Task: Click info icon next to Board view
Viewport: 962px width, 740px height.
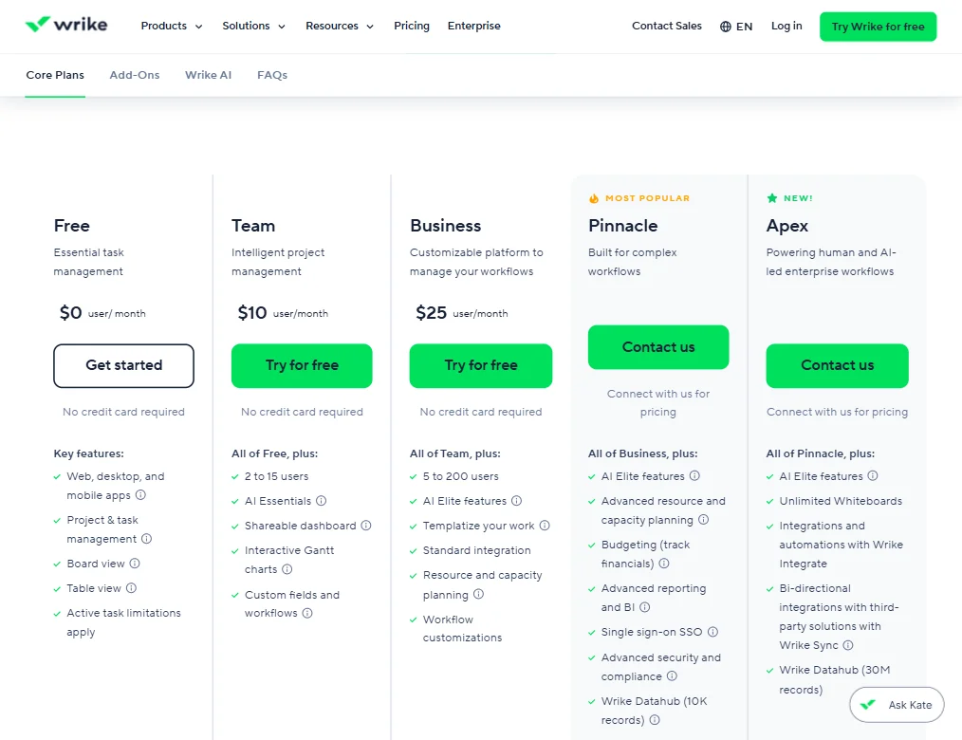Action: tap(135, 563)
